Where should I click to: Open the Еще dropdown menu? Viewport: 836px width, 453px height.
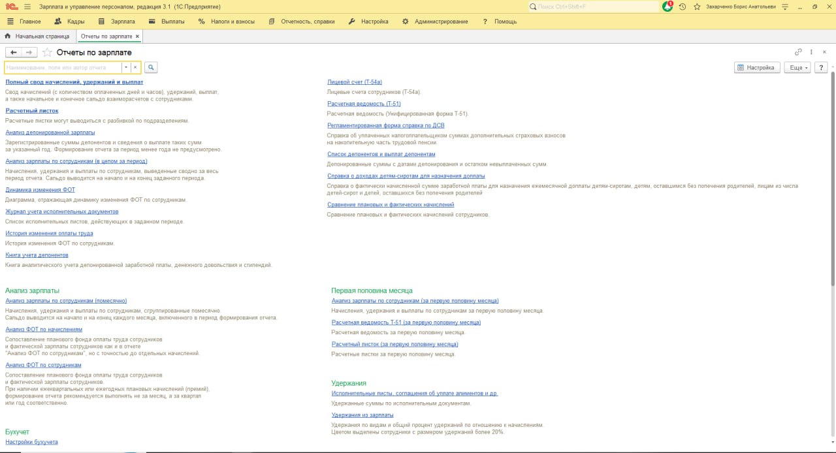tap(797, 67)
